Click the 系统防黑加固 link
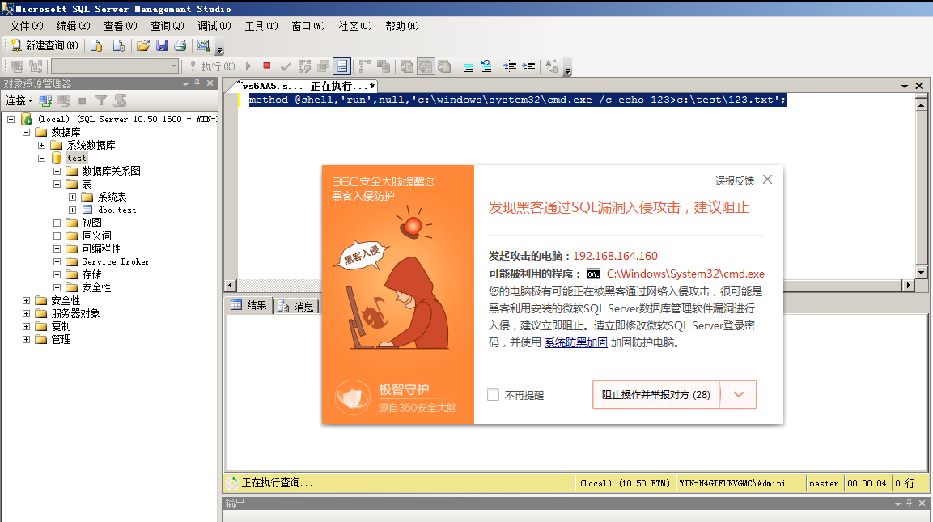The height and width of the screenshot is (522, 933). [576, 343]
